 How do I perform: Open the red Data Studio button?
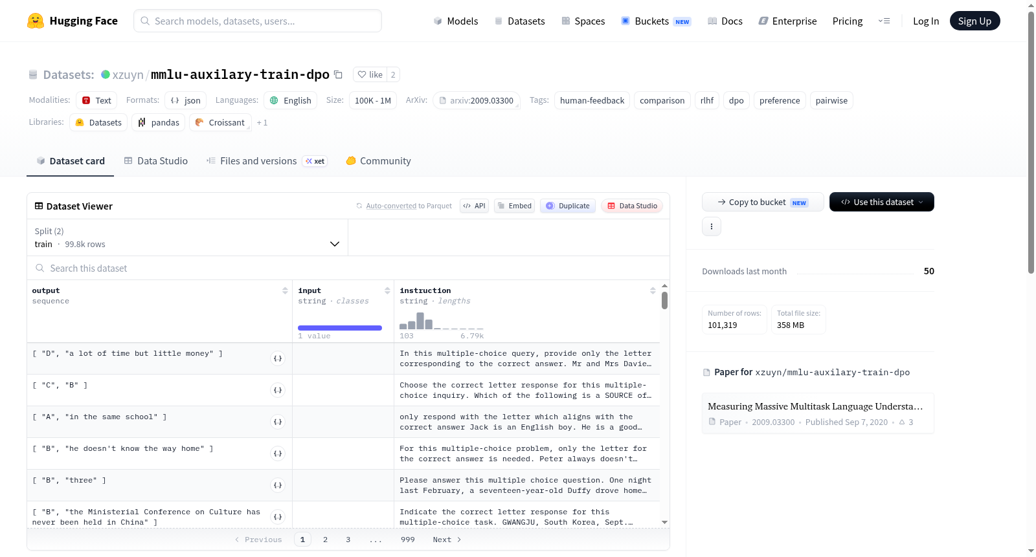632,206
